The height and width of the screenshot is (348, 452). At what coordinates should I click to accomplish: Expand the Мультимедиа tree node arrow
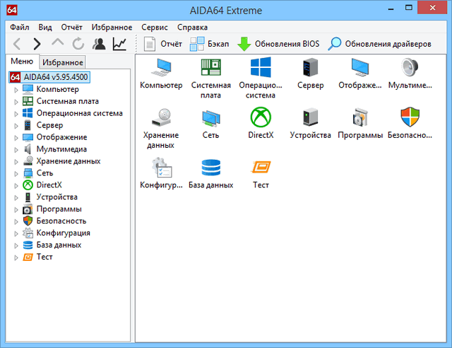coord(16,149)
